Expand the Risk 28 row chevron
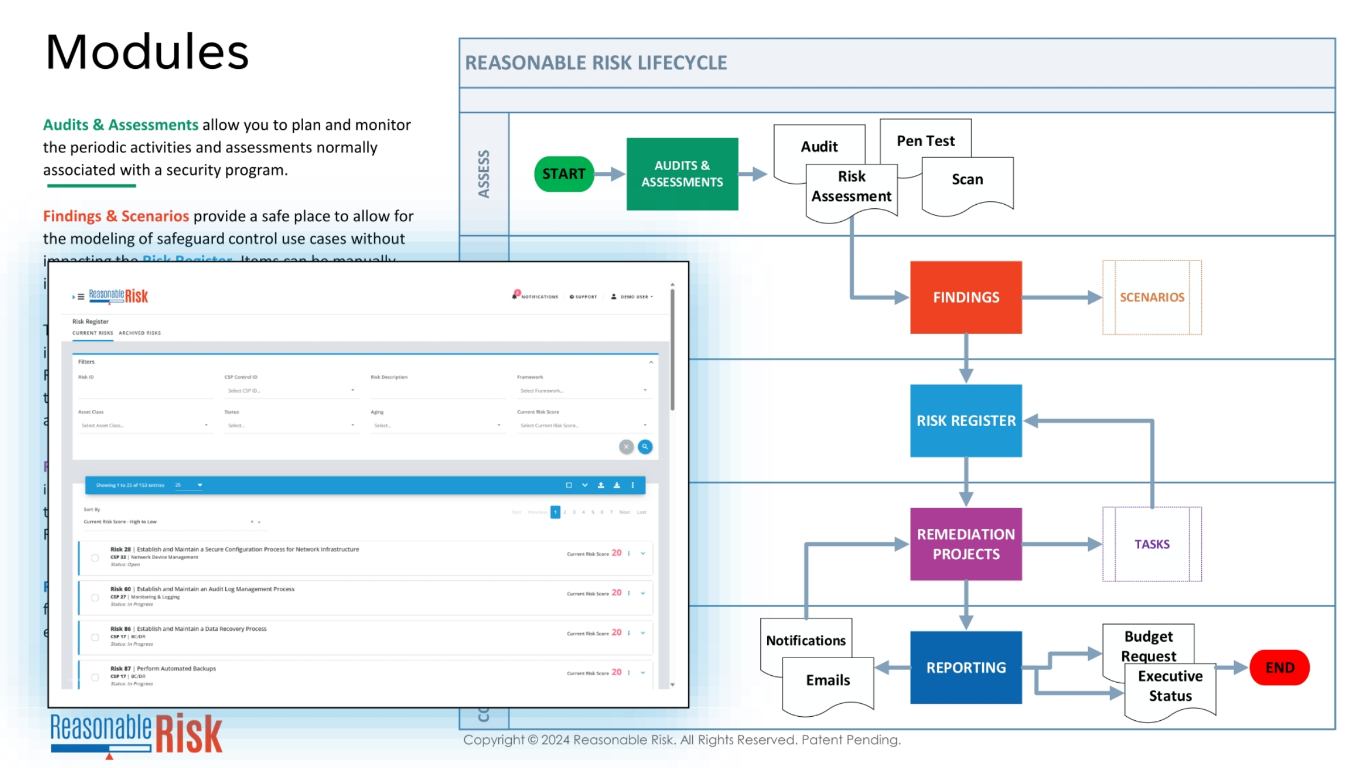Image resolution: width=1365 pixels, height=768 pixels. (x=643, y=553)
